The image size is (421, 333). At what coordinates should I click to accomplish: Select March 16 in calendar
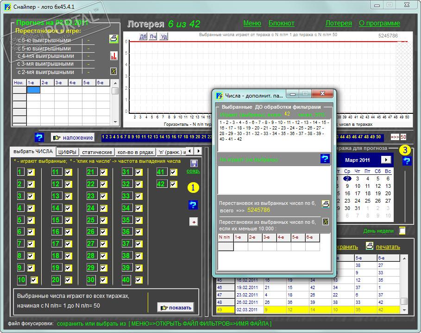point(347,193)
